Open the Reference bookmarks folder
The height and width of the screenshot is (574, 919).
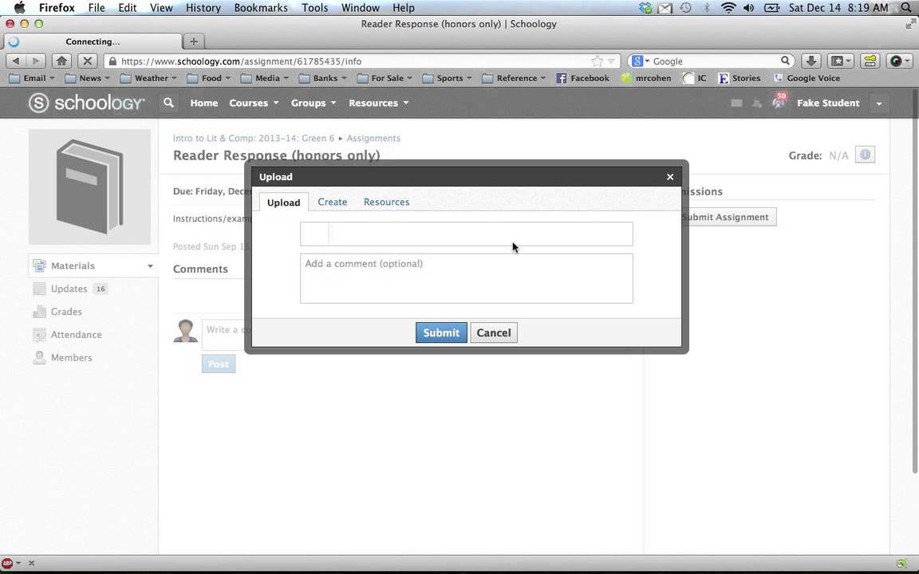[514, 78]
